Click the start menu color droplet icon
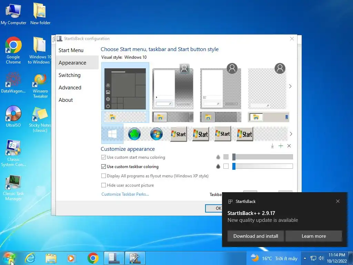 (x=218, y=157)
